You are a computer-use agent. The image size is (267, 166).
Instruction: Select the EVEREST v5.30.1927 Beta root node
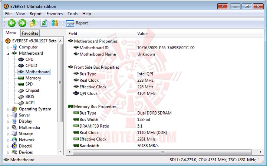(34, 41)
